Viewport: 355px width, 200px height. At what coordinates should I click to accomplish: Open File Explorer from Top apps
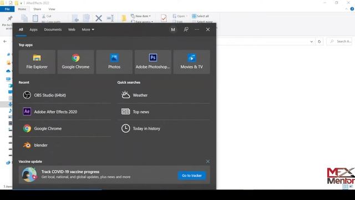click(37, 62)
